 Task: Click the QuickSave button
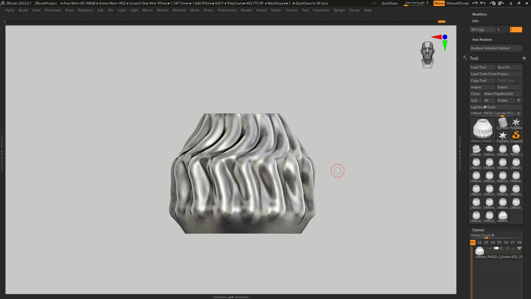[389, 3]
